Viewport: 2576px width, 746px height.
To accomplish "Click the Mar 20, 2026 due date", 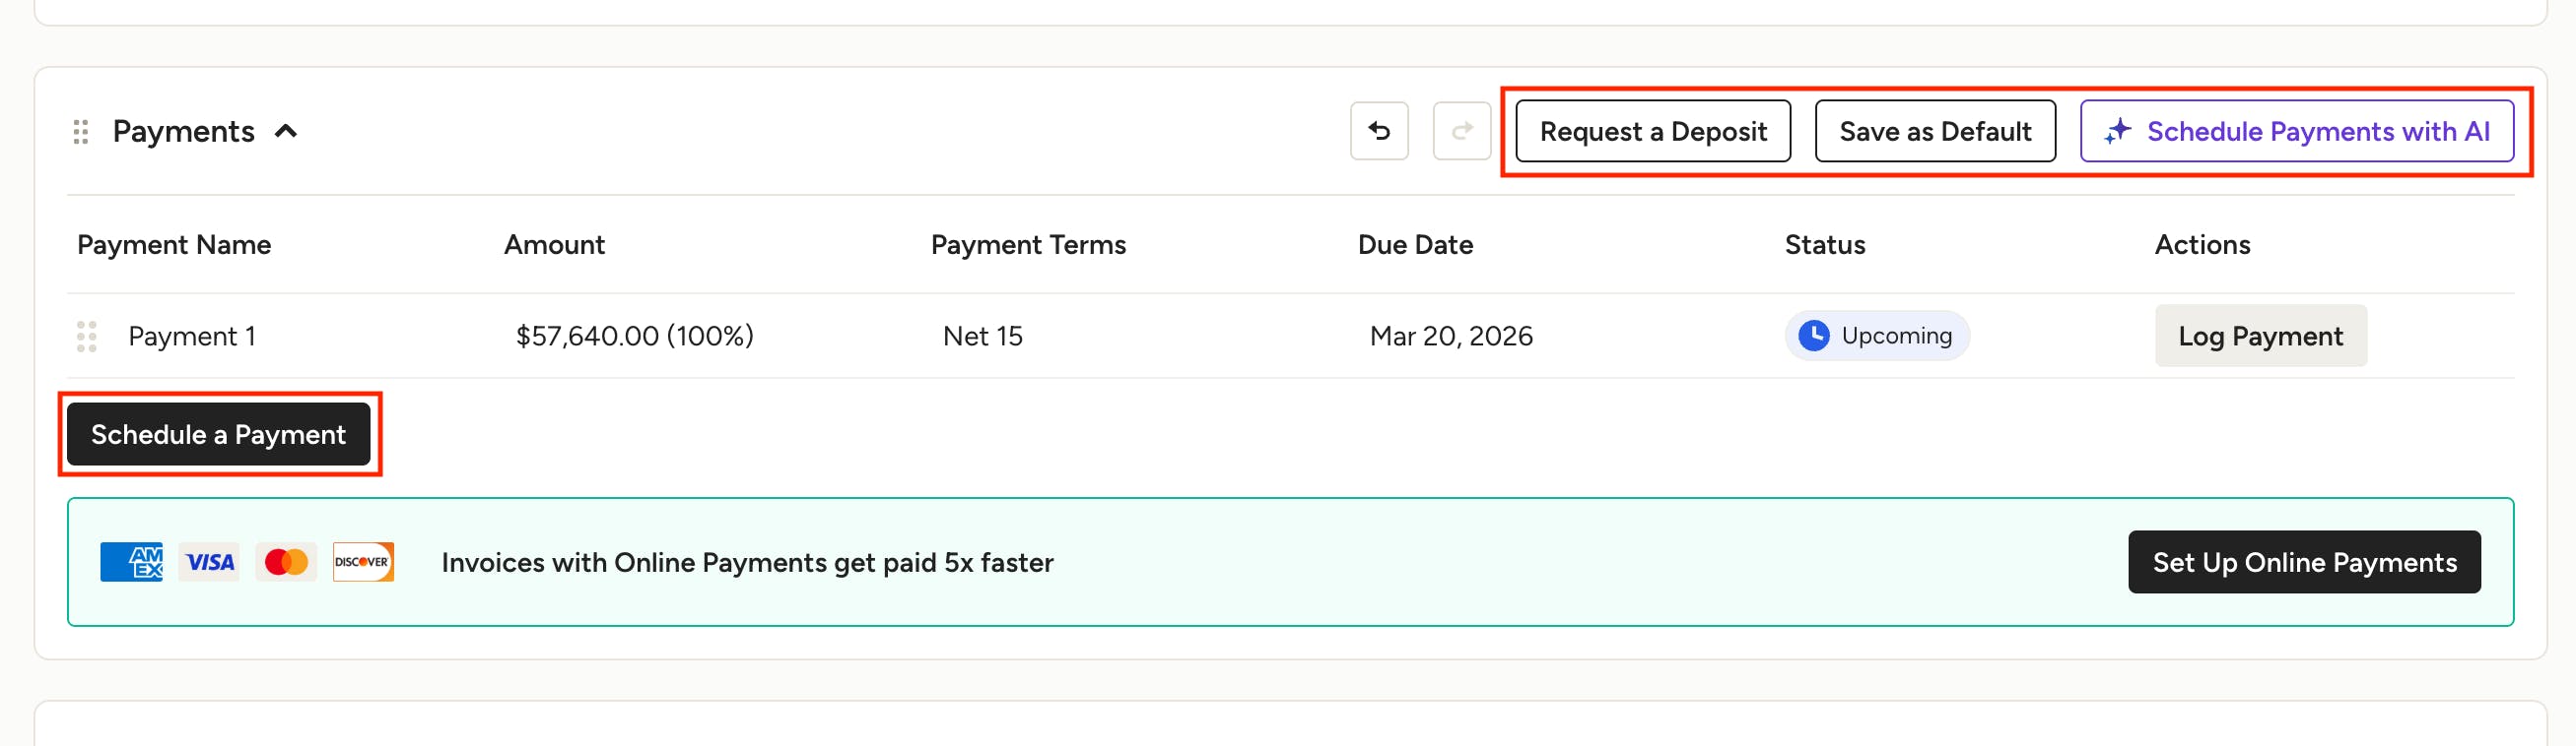I will (1450, 337).
